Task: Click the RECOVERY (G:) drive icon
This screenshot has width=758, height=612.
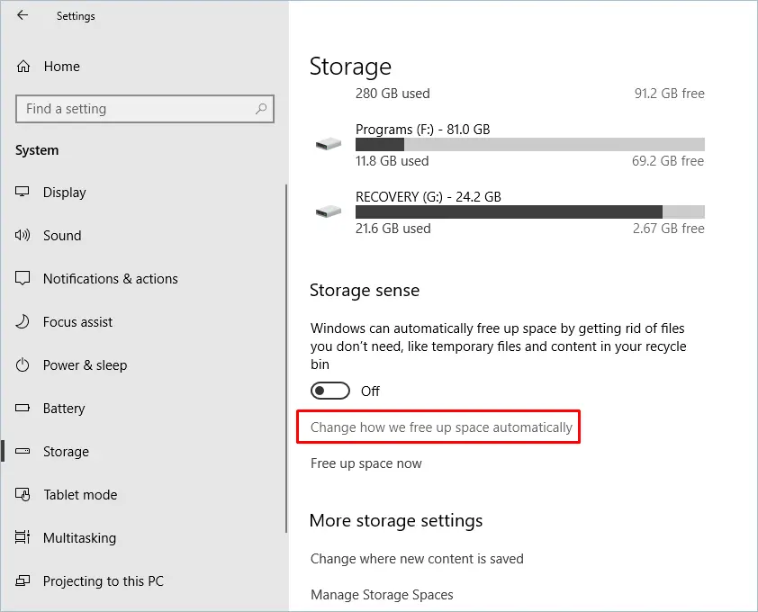Action: 328,212
